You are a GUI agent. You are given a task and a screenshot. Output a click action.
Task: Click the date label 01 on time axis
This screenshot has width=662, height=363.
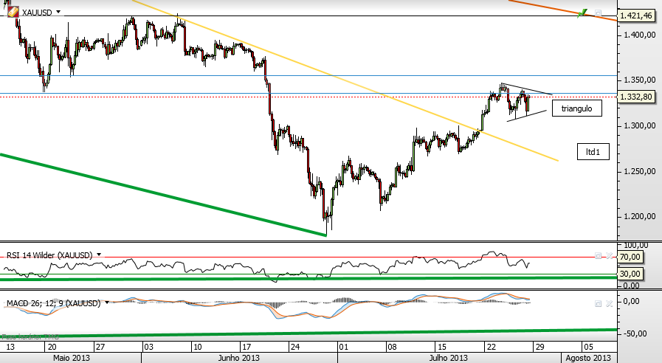[343, 347]
